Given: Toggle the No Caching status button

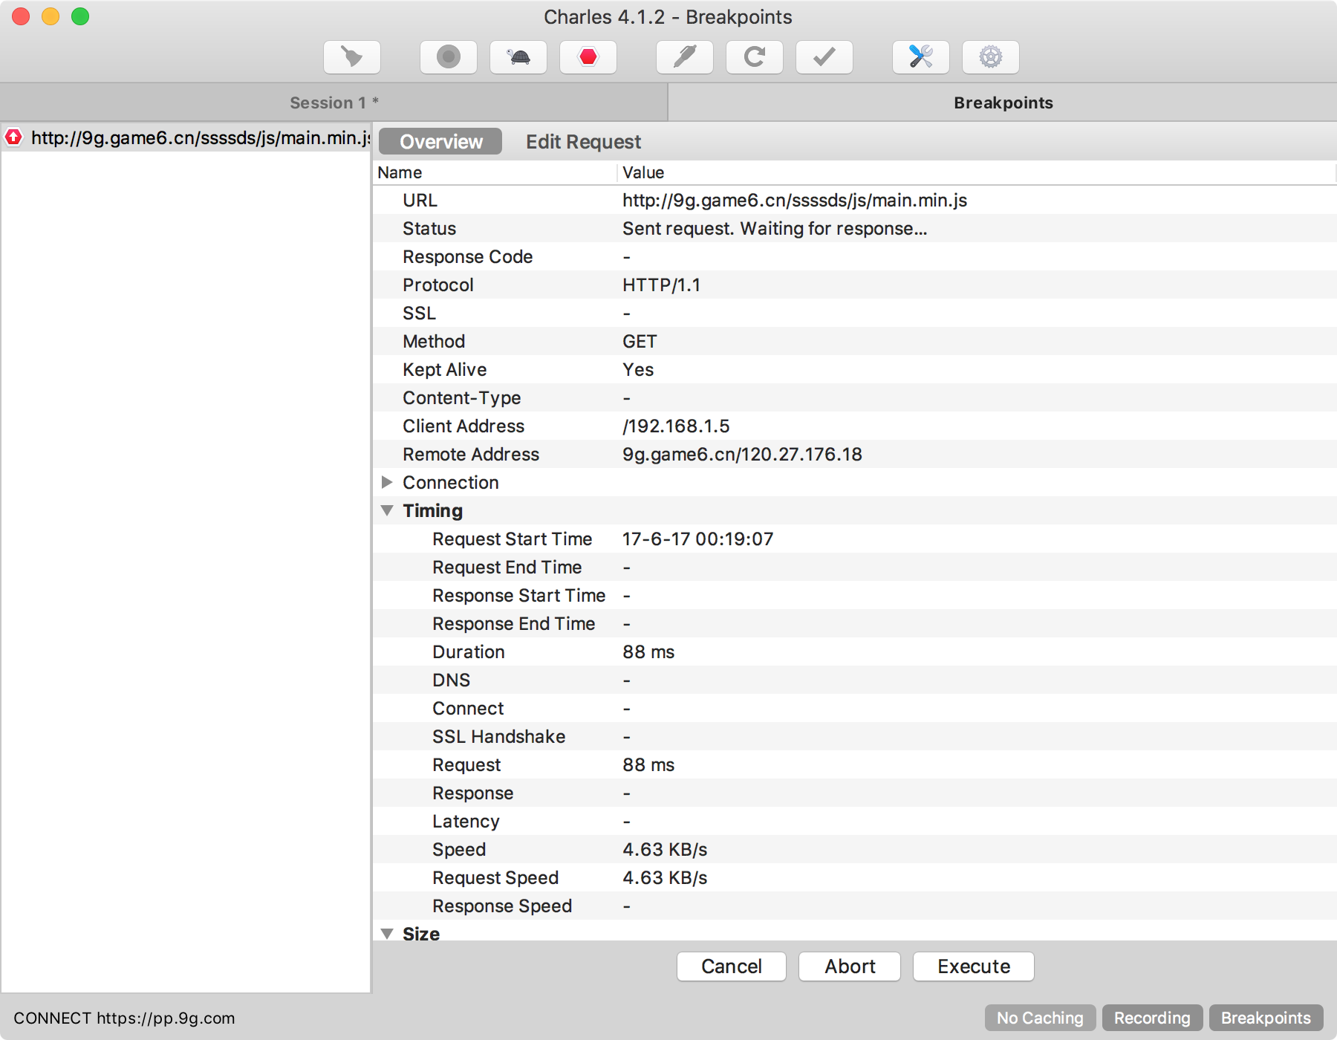Looking at the screenshot, I should 1039,1018.
